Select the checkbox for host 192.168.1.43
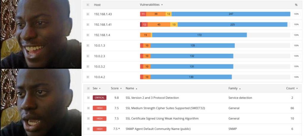The image size is (304, 136). (88, 14)
